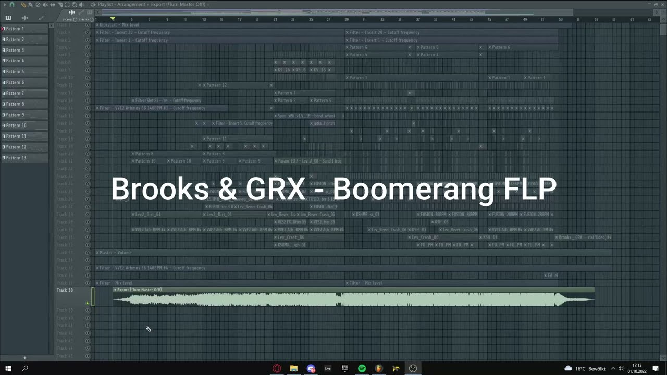Select Pattern 5 in the picker
This screenshot has width=667, height=375.
(x=25, y=72)
